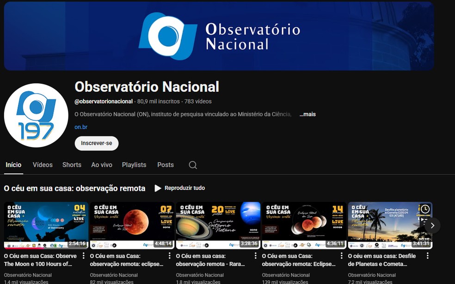Screen dimensions: 455x284
Task: Click the 783 vídeos count
Action: (198, 101)
